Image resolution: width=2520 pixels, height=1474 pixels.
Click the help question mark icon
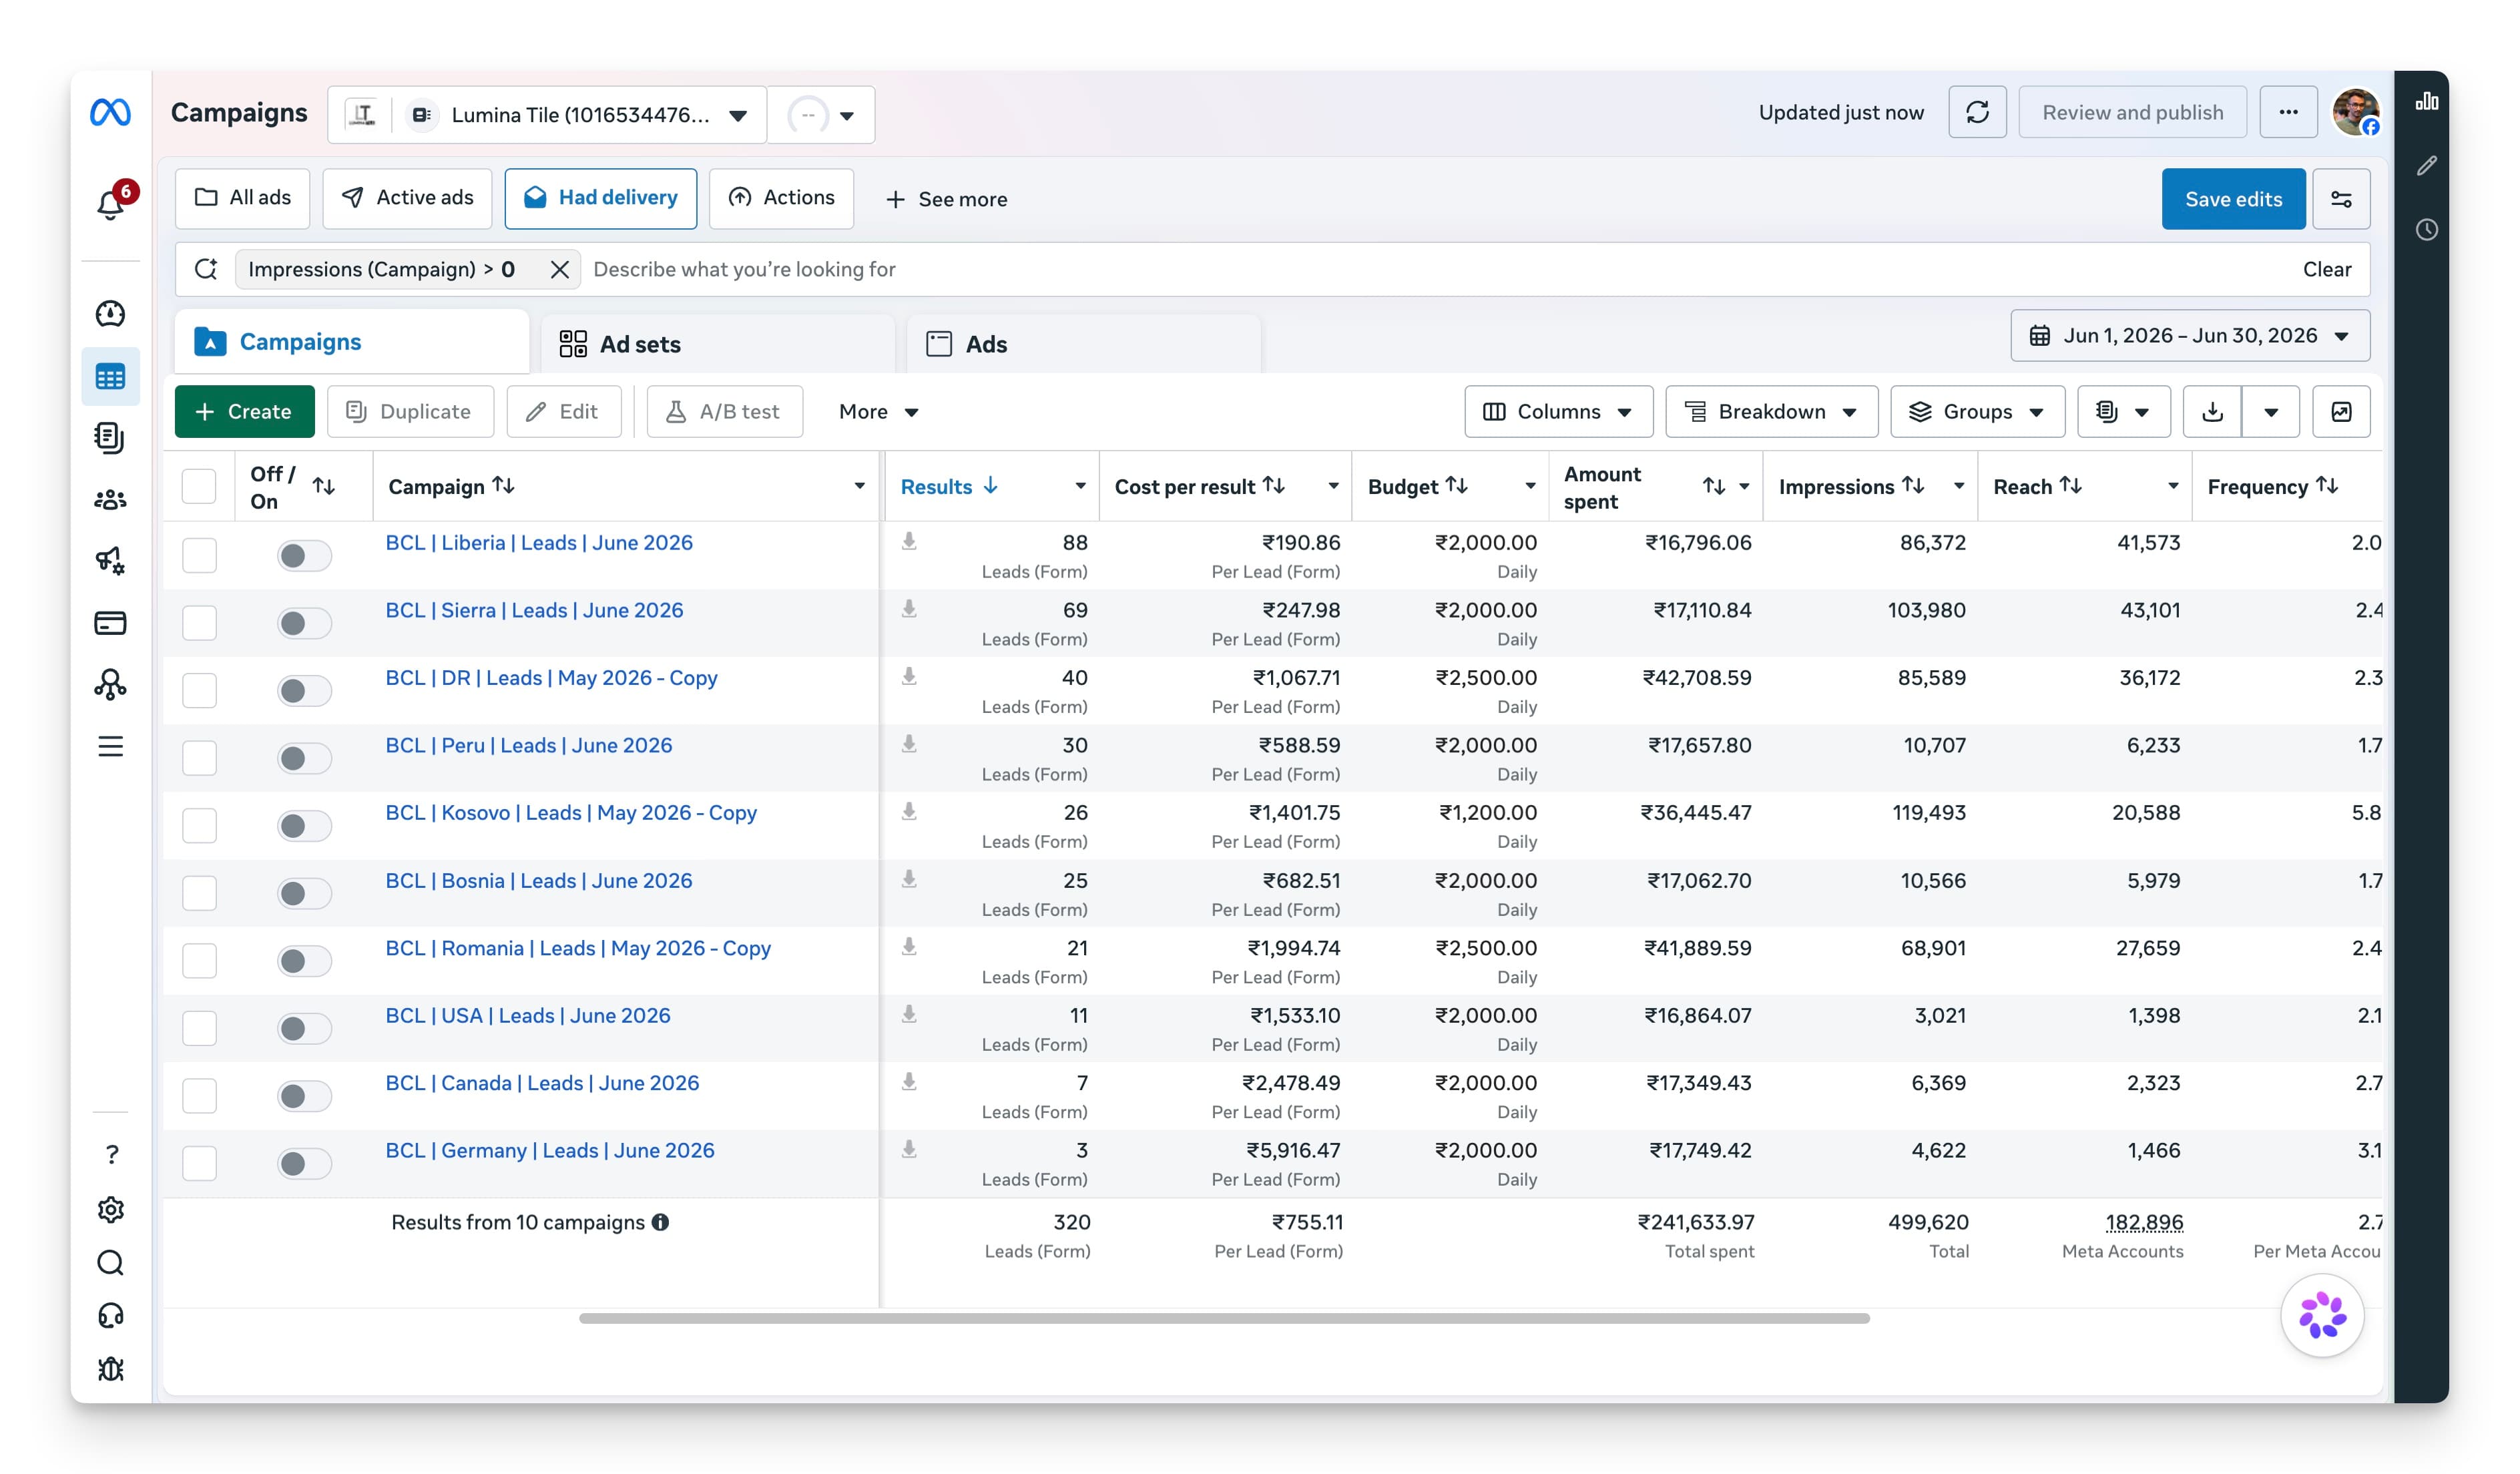pos(111,1155)
